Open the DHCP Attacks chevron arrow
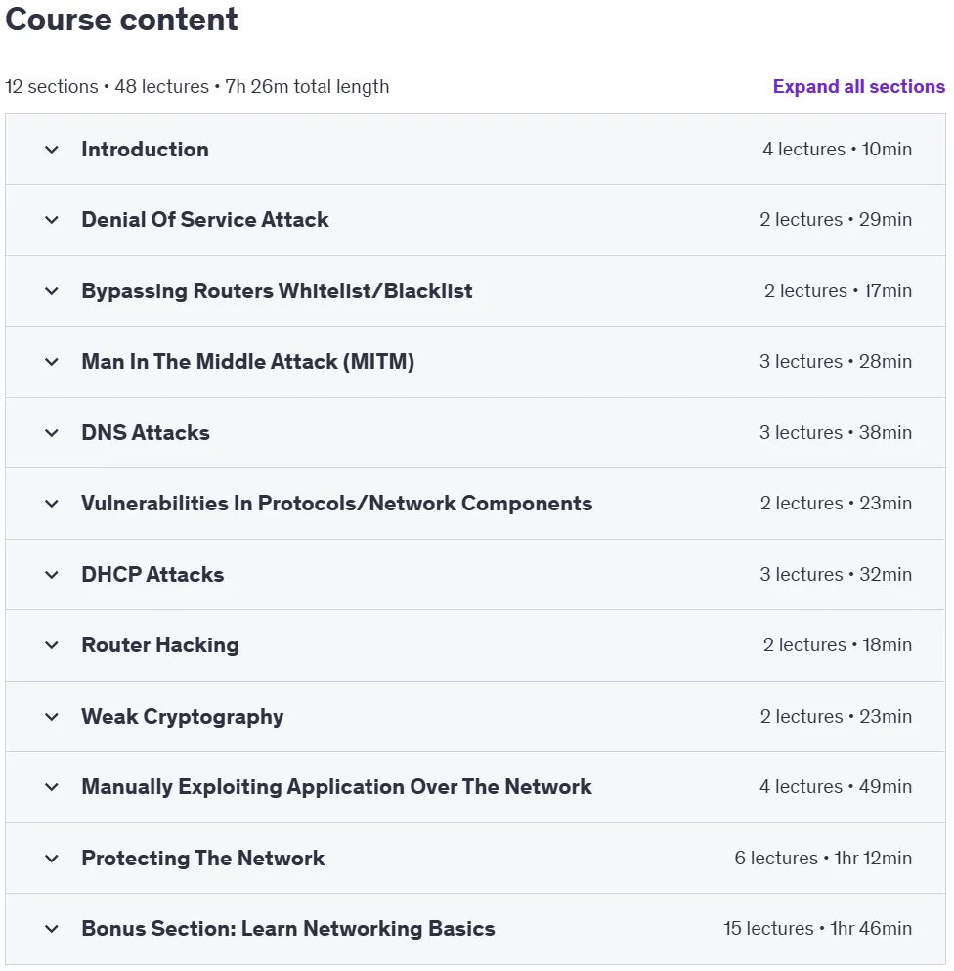Screen dimensions: 954x971 [52, 575]
